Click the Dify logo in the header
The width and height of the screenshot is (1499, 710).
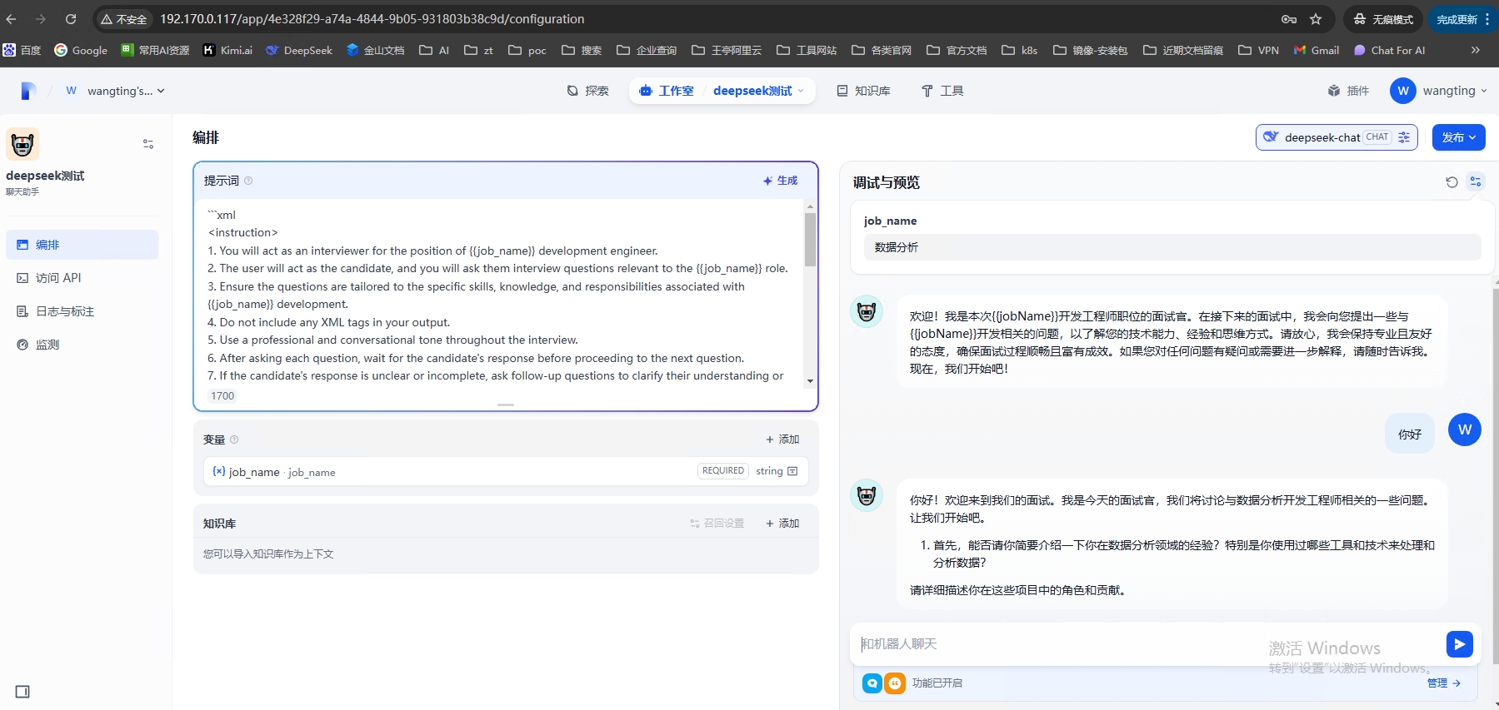(28, 91)
